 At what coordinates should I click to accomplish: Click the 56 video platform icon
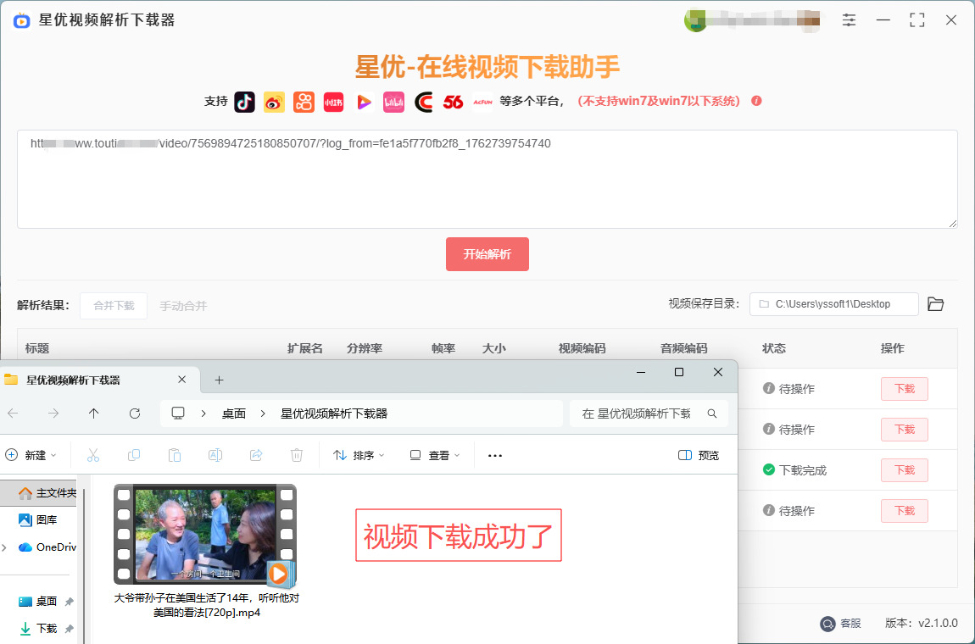pyautogui.click(x=453, y=102)
